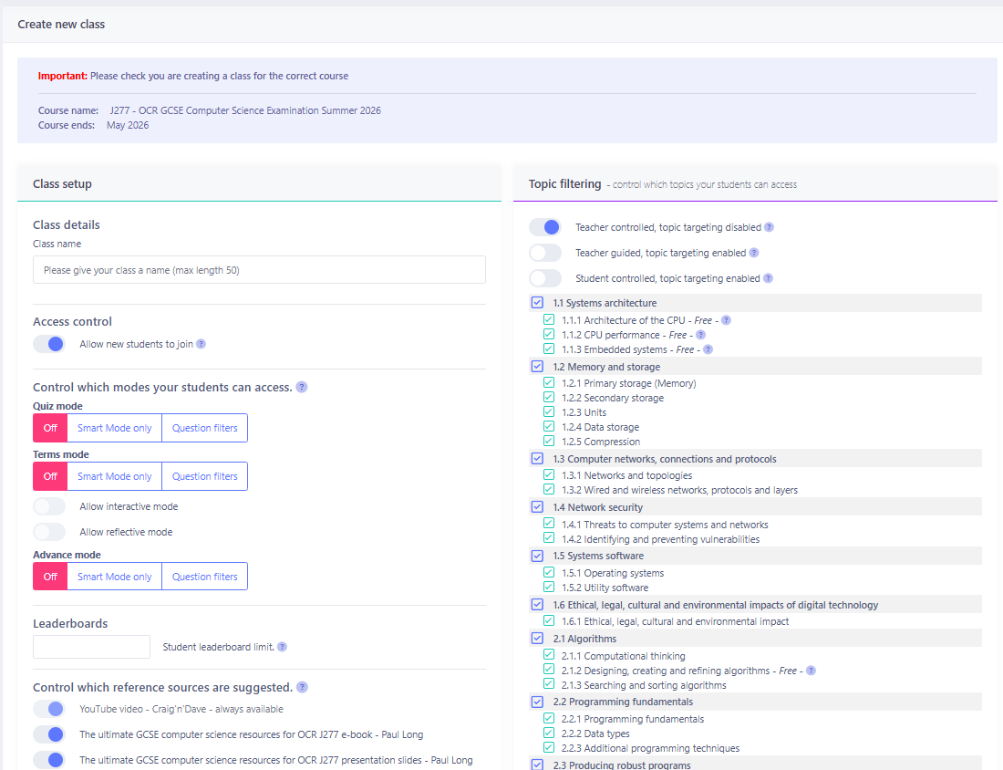
Task: Click help icon next to Student leaderboard limit
Action: tap(282, 647)
